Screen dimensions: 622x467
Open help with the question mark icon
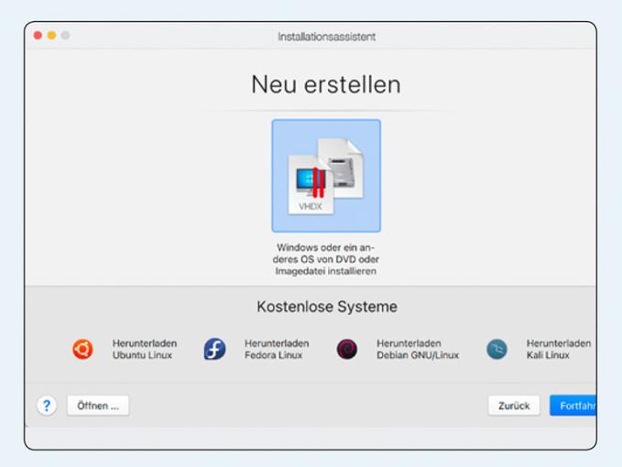[x=47, y=406]
